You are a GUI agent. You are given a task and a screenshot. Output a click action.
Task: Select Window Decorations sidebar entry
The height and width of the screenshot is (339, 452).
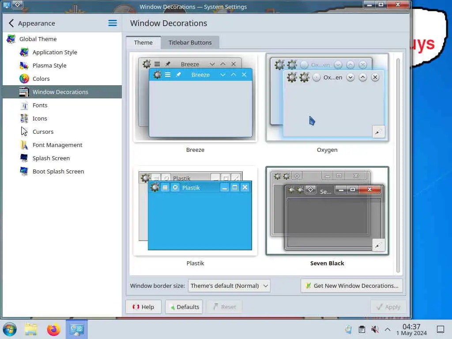coord(62,92)
